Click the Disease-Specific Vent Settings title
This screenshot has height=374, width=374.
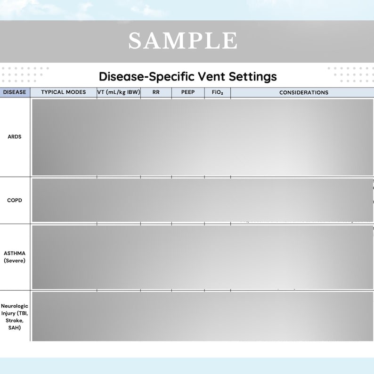[x=188, y=77]
